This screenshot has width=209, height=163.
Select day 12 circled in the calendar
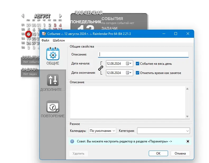point(29,34)
